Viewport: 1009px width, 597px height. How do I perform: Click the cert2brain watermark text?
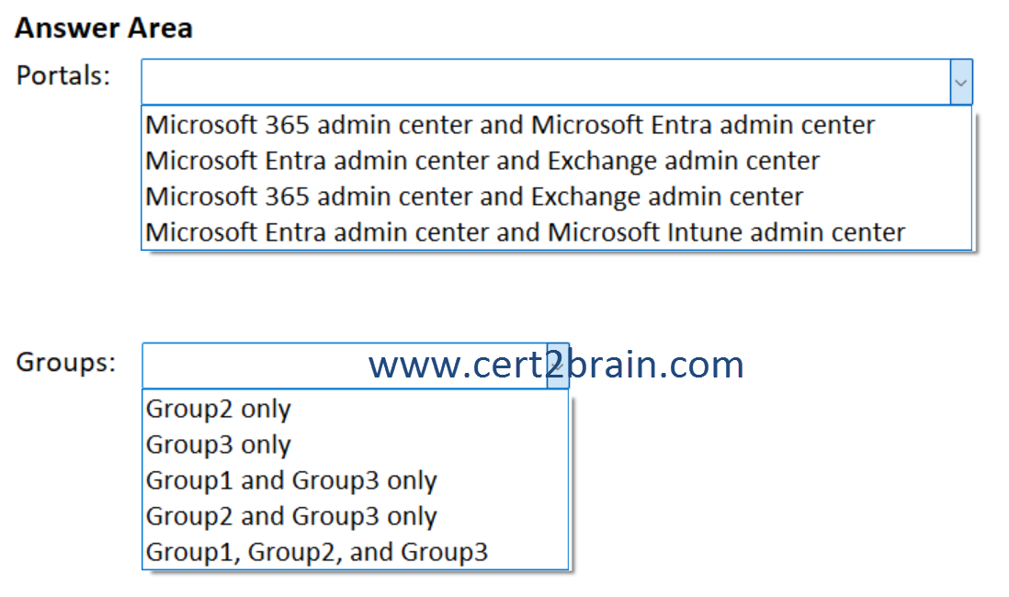(x=554, y=365)
